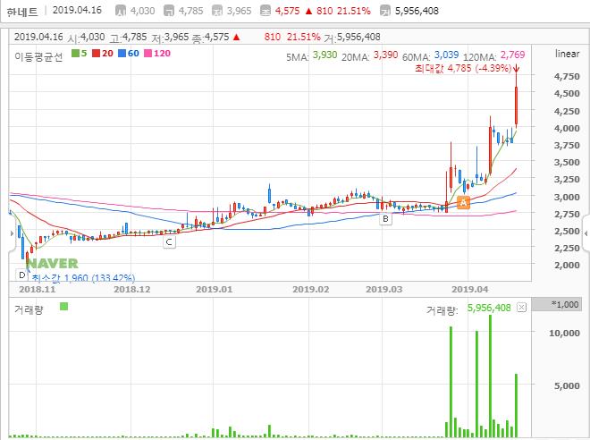The height and width of the screenshot is (440, 590).
Task: Select the D marker at chart bottom-left
Action: click(x=21, y=275)
